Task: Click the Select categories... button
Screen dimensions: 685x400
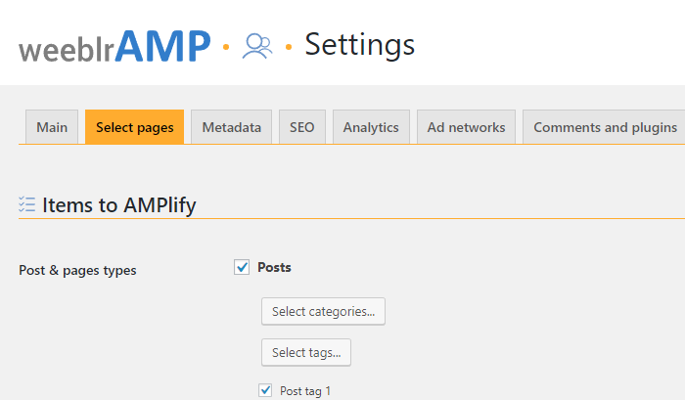Action: pos(323,311)
